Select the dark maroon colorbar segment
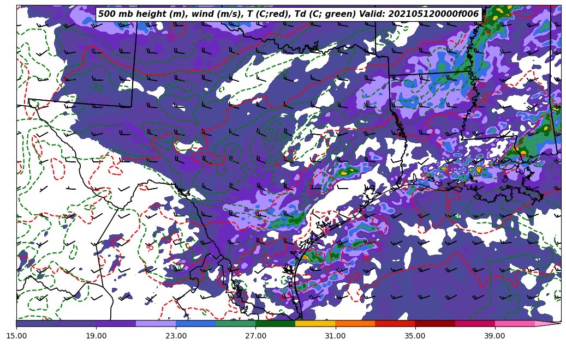The width and height of the screenshot is (566, 345). click(x=435, y=323)
